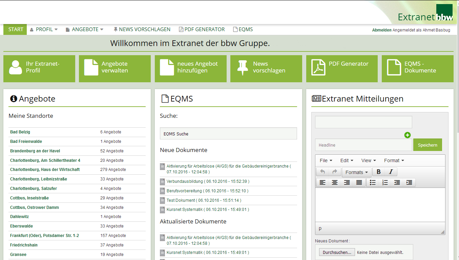Viewport: 459px width, 260px height.
Task: Open the editor View menu
Action: point(369,160)
